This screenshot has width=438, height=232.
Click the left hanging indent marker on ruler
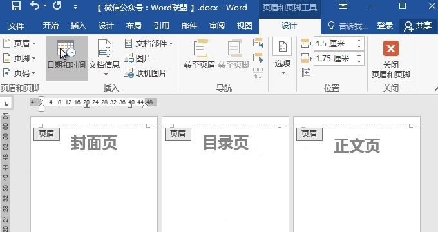(x=41, y=106)
